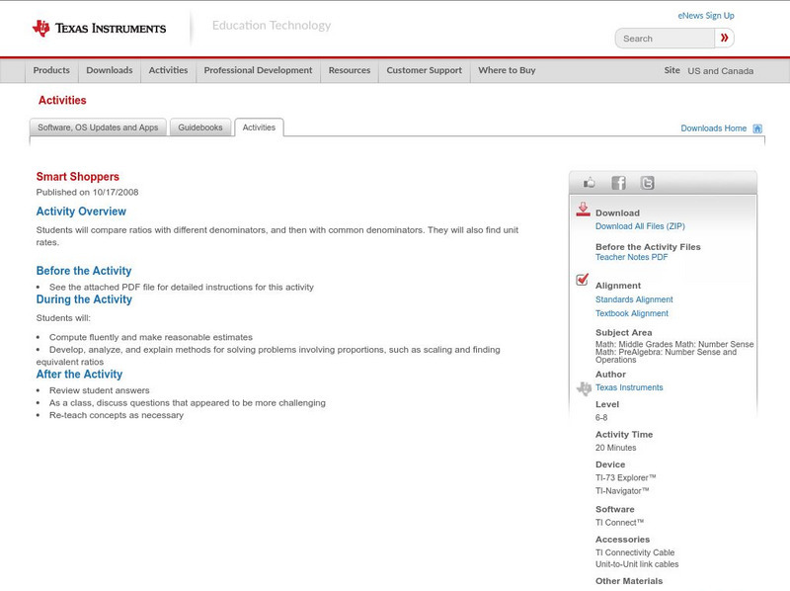Screen dimensions: 790x591
Task: Switch to Software, OS Updates and Apps tab
Action: point(98,127)
